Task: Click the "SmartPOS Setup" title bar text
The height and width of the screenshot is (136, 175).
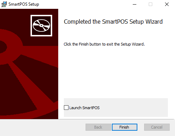Action: click(x=24, y=4)
